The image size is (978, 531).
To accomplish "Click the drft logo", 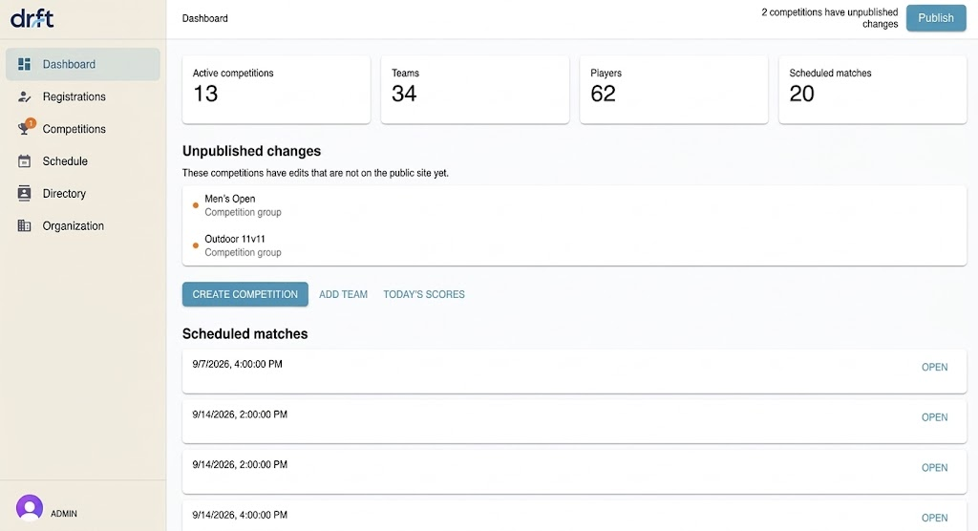I will (x=32, y=19).
